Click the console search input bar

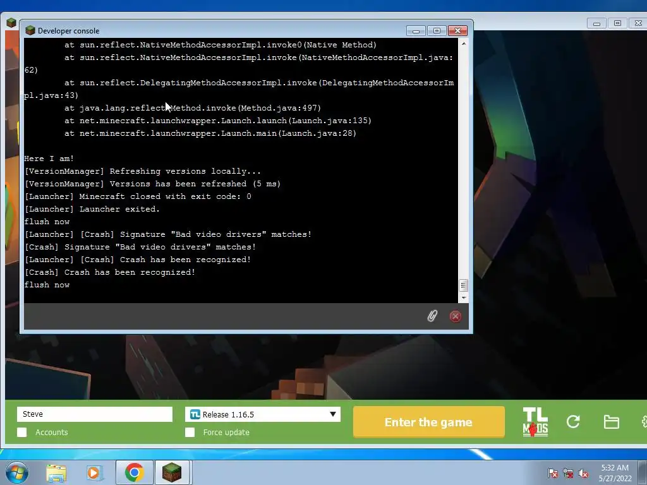[223, 316]
